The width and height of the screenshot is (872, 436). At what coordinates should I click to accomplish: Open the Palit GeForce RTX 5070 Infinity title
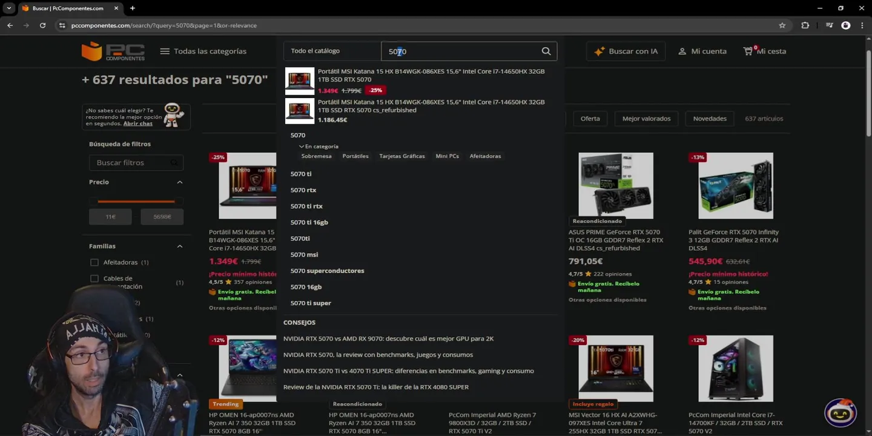[x=734, y=240]
